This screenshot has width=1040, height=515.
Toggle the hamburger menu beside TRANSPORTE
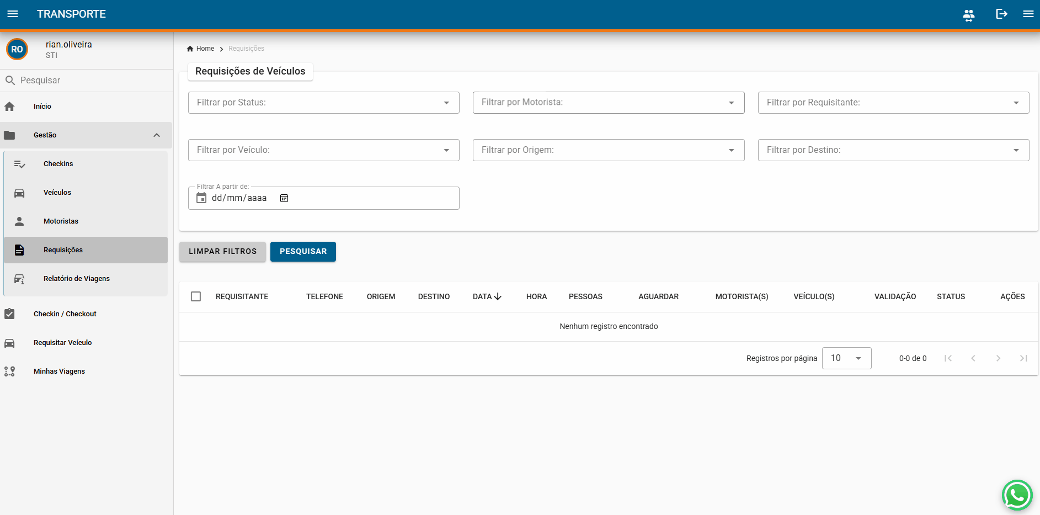13,14
